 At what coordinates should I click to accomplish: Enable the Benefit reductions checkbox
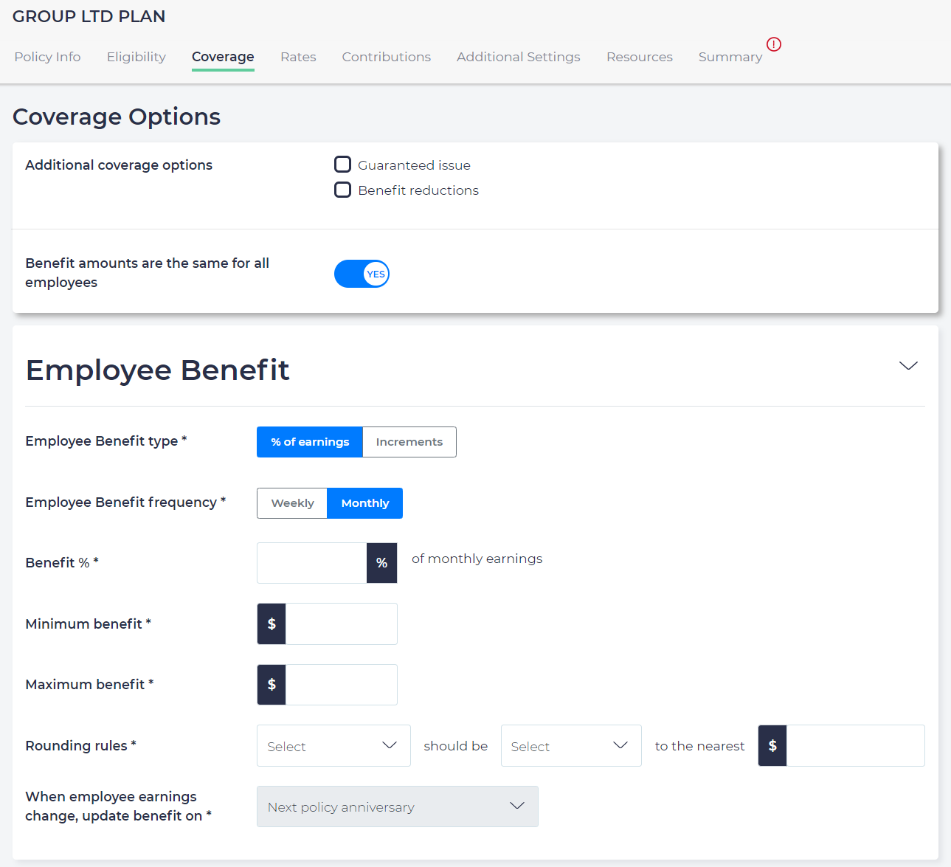point(342,190)
